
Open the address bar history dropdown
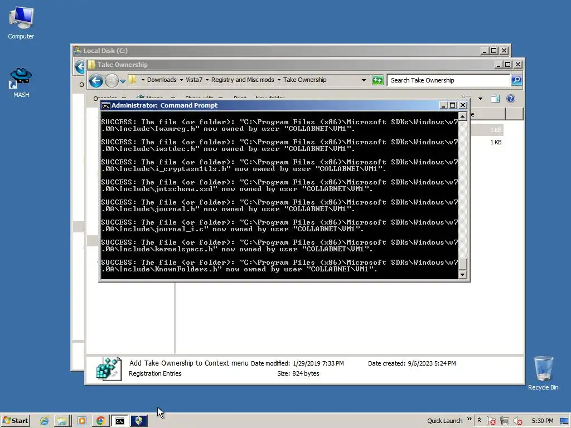point(364,80)
